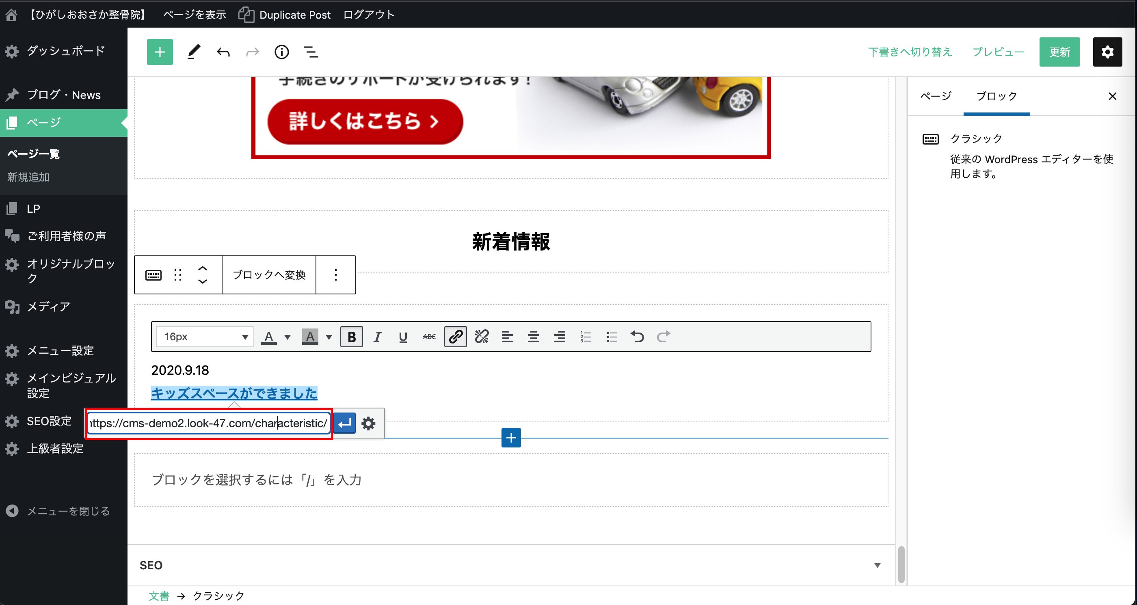Click the remove link icon
Screen dimensions: 1137x605
(x=481, y=337)
